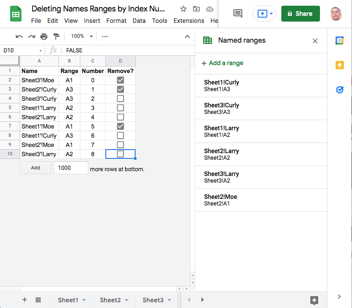This screenshot has height=308, width=352.
Task: Open the Tools menu
Action: (159, 21)
